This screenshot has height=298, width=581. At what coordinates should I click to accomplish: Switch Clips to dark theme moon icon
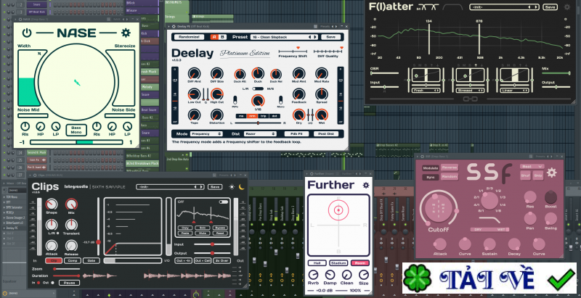pos(242,187)
